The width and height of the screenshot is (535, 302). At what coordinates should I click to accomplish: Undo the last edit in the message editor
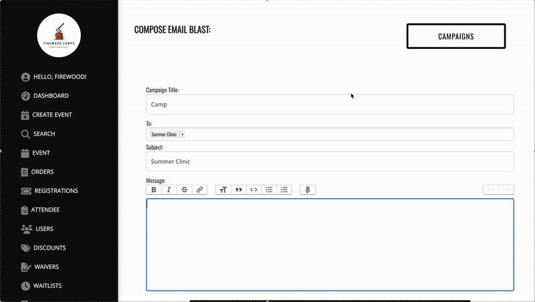point(491,190)
